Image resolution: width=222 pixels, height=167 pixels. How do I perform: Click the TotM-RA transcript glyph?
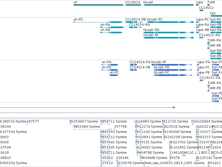tap(209, 43)
